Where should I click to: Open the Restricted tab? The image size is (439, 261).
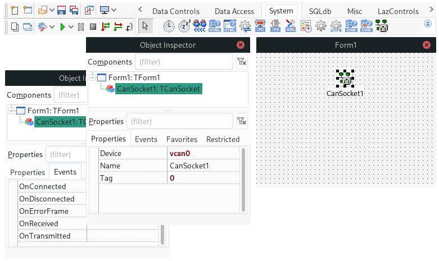[x=223, y=139]
